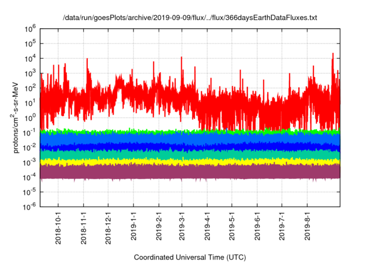Click the 10^-4 y-axis tick label
375x263 pixels.
29,177
